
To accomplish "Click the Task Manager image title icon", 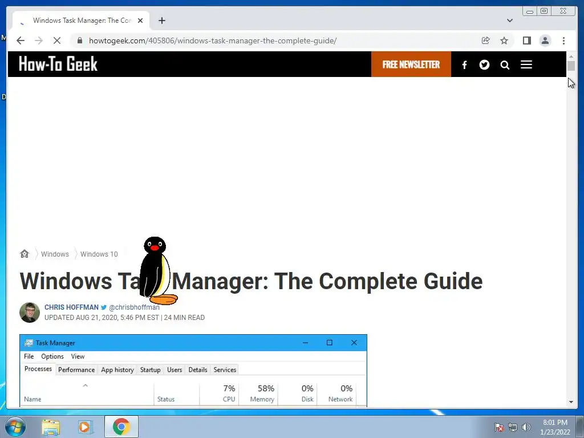I will (x=29, y=343).
